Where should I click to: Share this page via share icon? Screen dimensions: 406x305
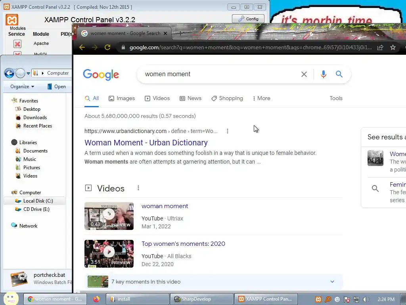click(380, 48)
